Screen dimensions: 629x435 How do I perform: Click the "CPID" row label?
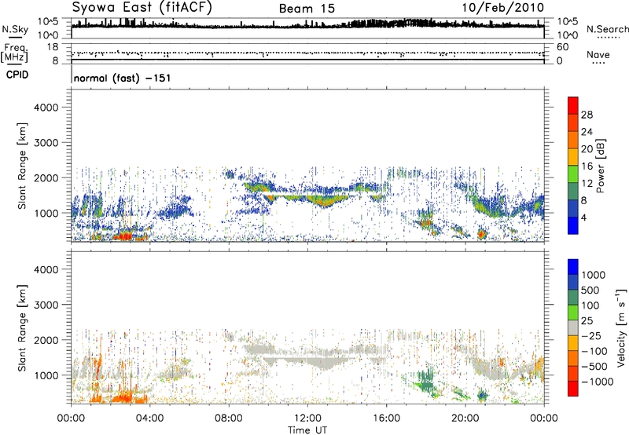click(17, 75)
